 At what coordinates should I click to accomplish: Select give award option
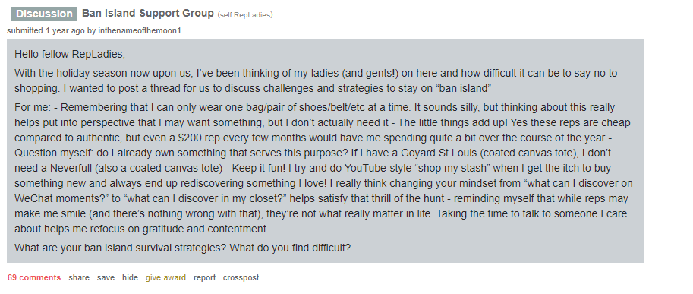point(165,277)
